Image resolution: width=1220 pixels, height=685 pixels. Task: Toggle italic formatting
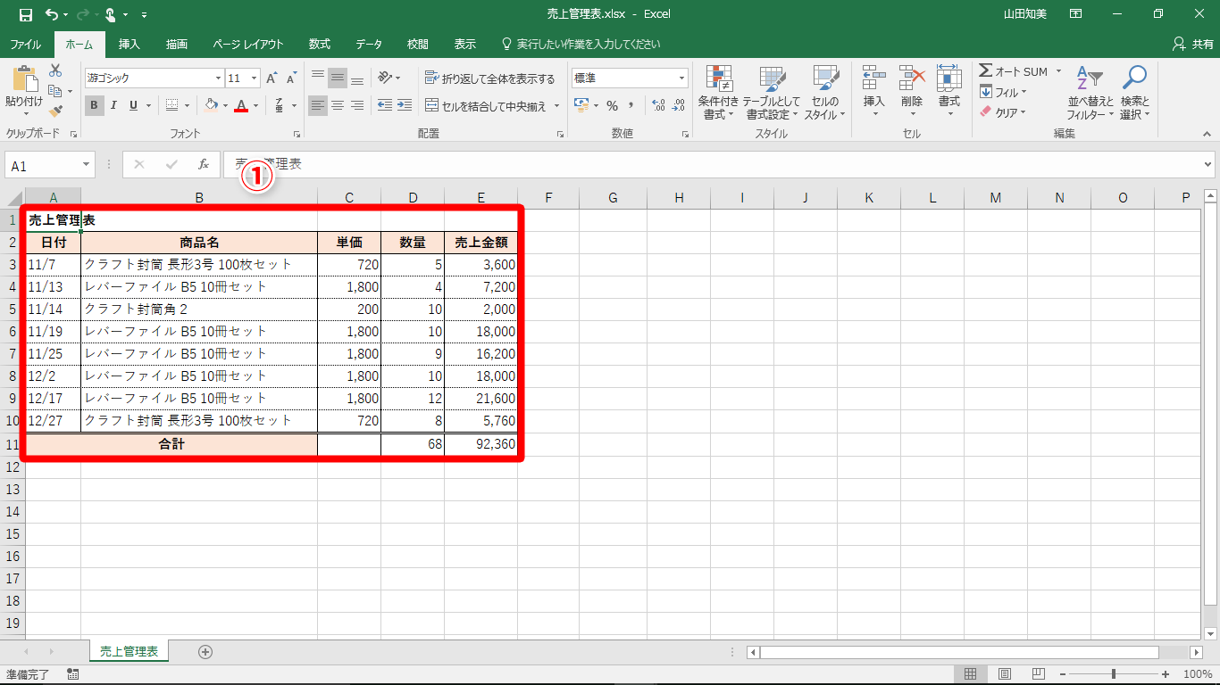click(114, 105)
